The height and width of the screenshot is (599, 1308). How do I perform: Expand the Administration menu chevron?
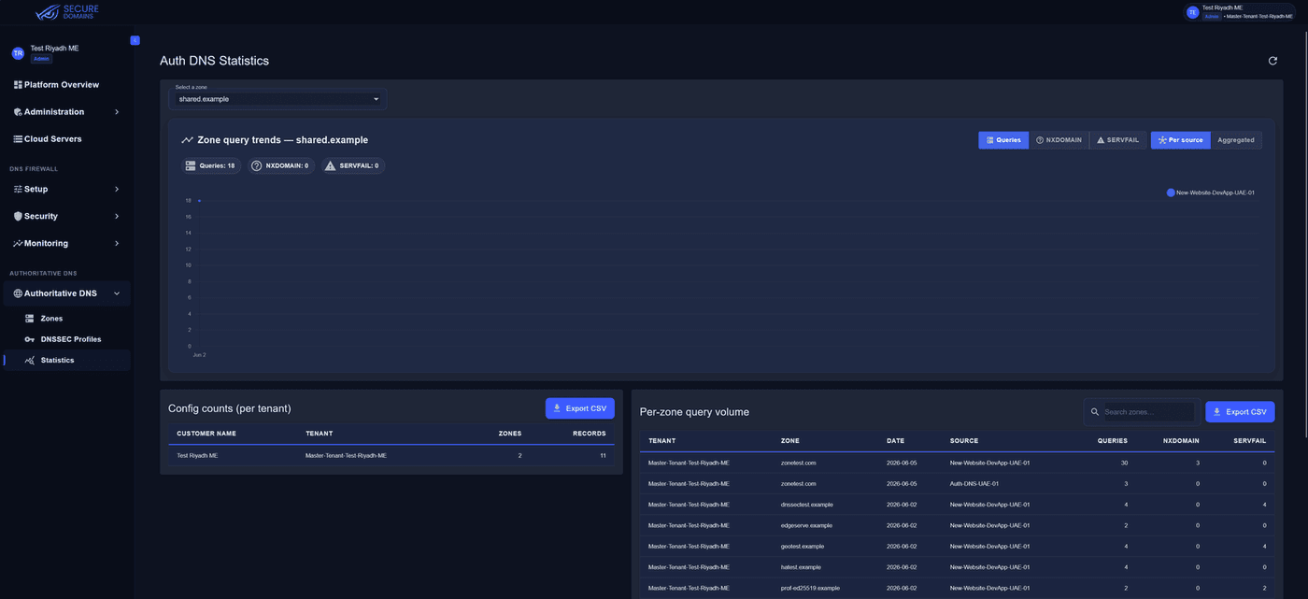[117, 112]
